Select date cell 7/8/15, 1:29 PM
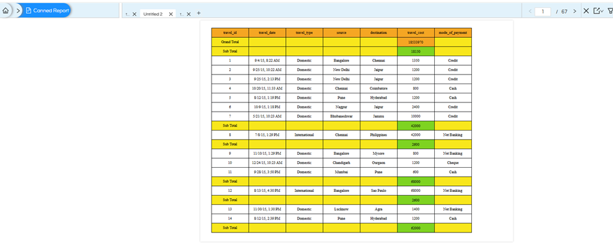613x252 pixels. [x=267, y=134]
